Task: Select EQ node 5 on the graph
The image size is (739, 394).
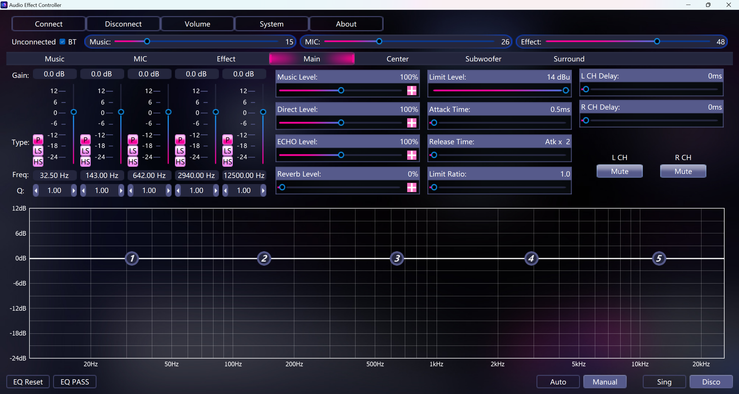Action: pos(659,258)
